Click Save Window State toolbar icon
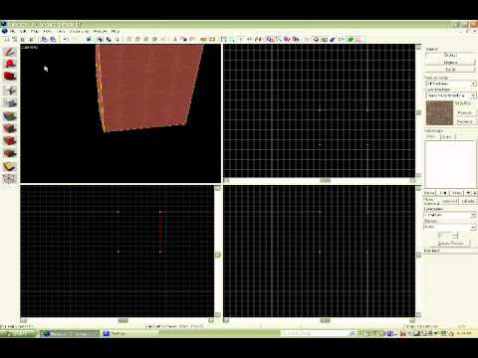 tap(53, 39)
